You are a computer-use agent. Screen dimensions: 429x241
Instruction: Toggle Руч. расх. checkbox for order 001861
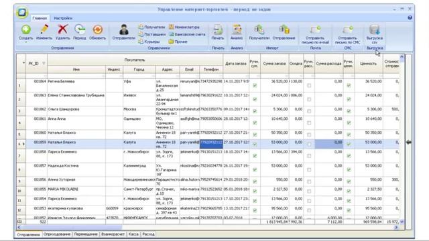tap(309, 123)
